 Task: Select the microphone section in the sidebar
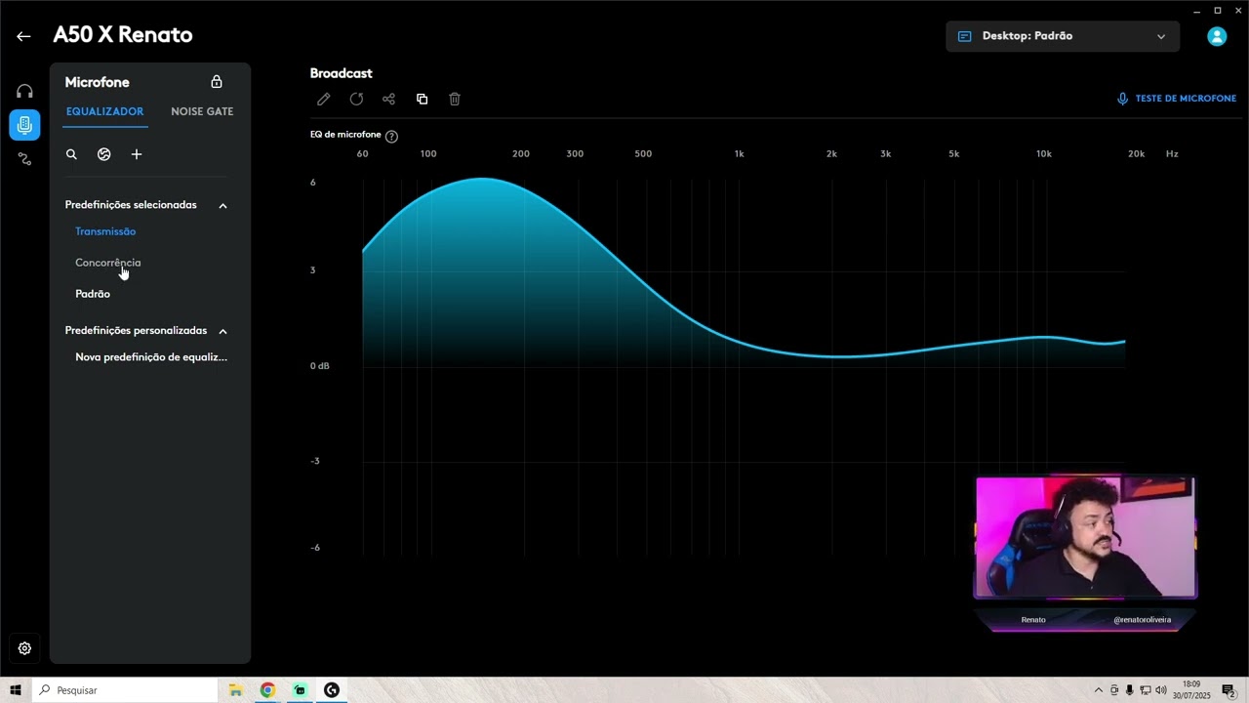[x=24, y=124]
